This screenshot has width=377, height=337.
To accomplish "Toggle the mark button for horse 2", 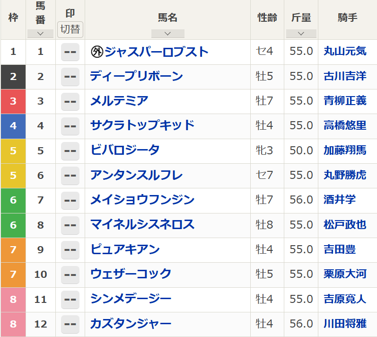I will (x=70, y=77).
